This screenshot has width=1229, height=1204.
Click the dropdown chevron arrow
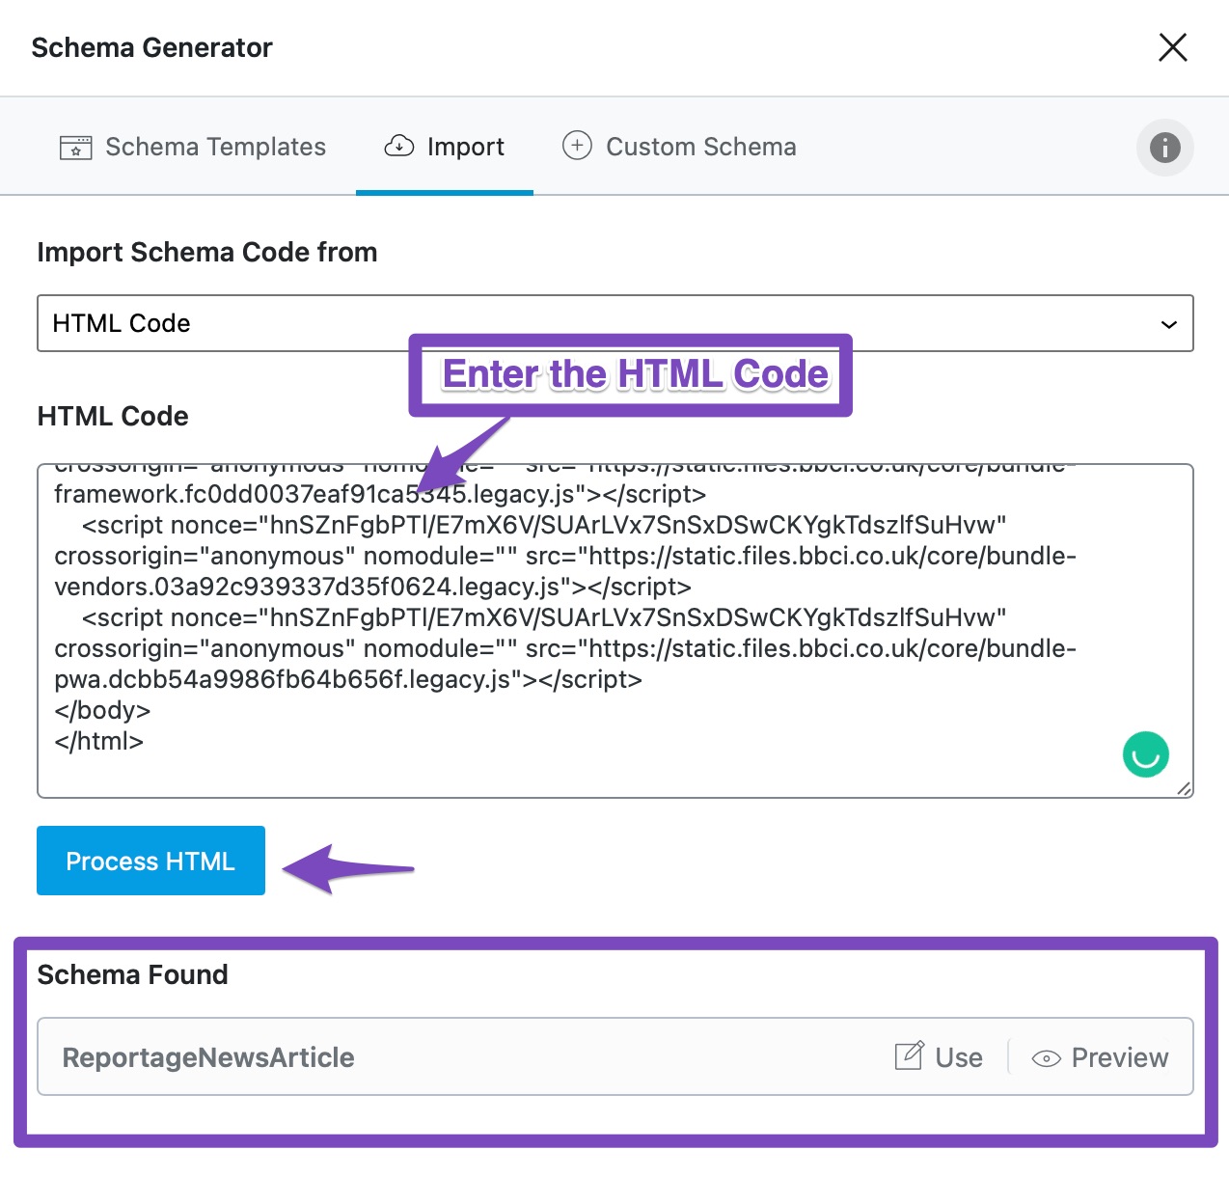(1168, 324)
